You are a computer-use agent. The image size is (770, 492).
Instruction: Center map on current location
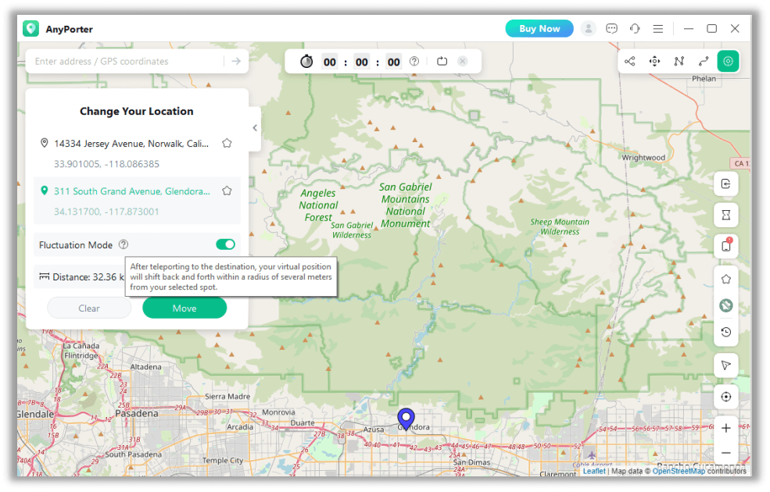coord(725,397)
